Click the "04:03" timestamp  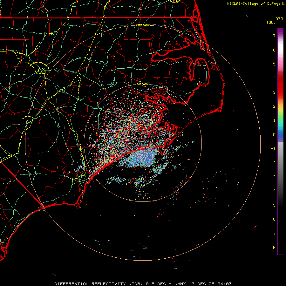(x=225, y=284)
